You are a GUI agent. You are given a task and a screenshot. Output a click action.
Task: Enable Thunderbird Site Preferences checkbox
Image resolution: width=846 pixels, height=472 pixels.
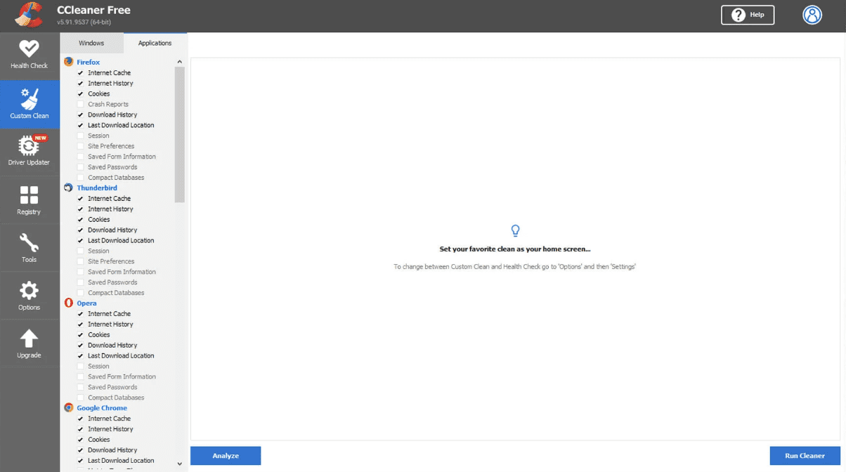click(x=81, y=261)
